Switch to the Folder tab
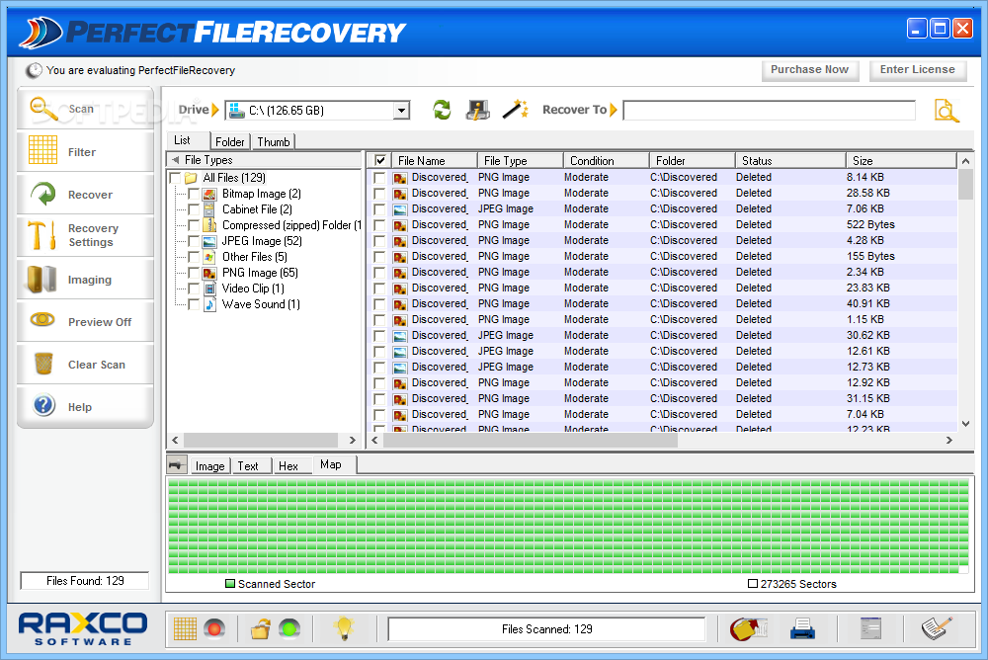Image resolution: width=988 pixels, height=660 pixels. pos(229,142)
